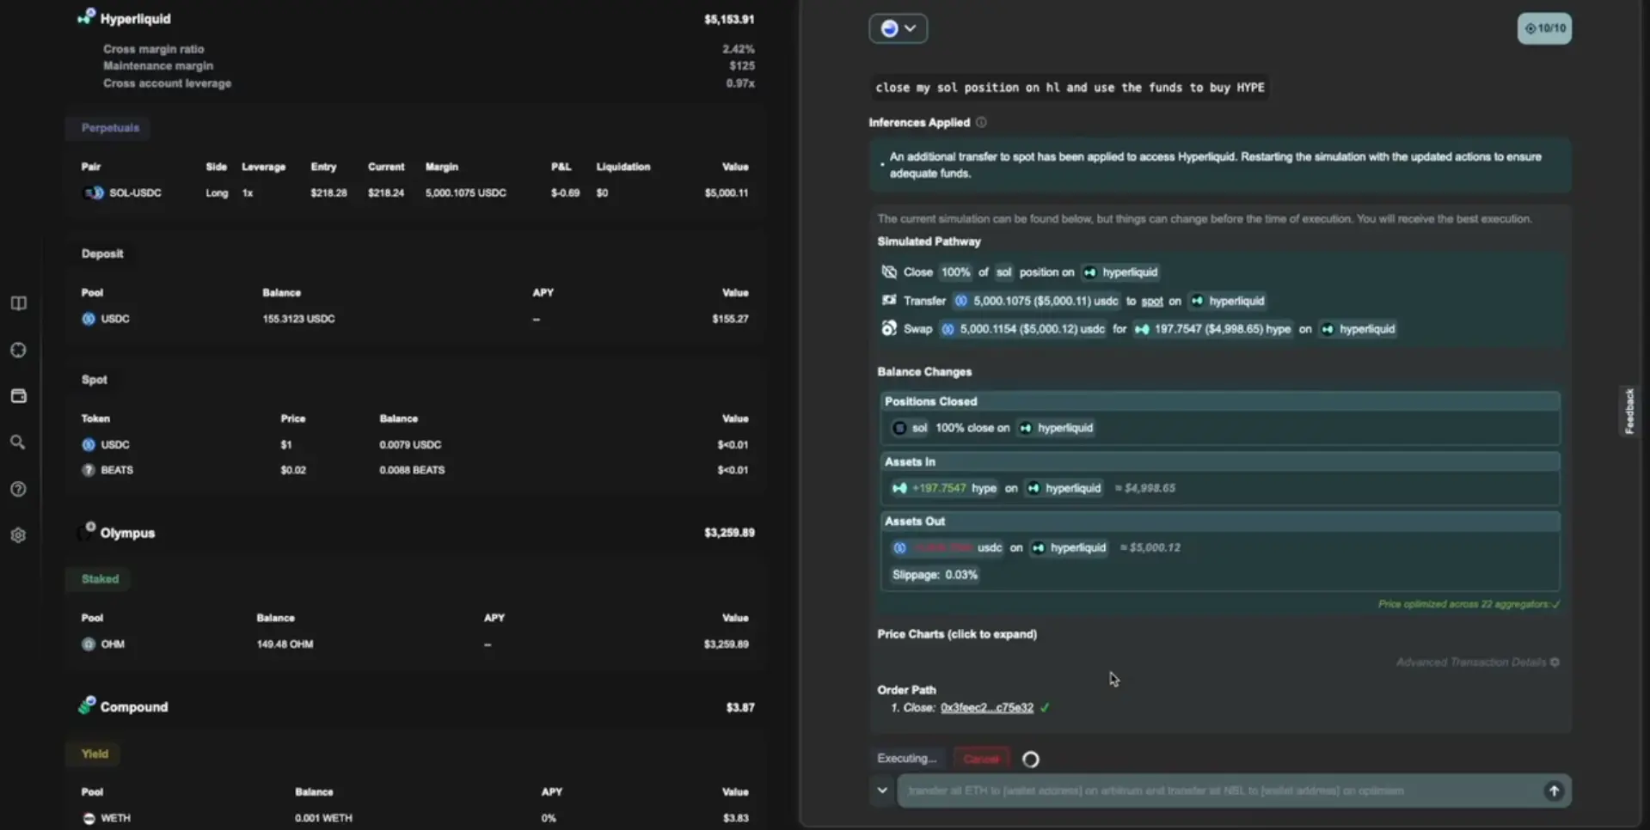Viewport: 1650px width, 830px height.
Task: Click the 10/10 credits badge
Action: click(x=1544, y=28)
